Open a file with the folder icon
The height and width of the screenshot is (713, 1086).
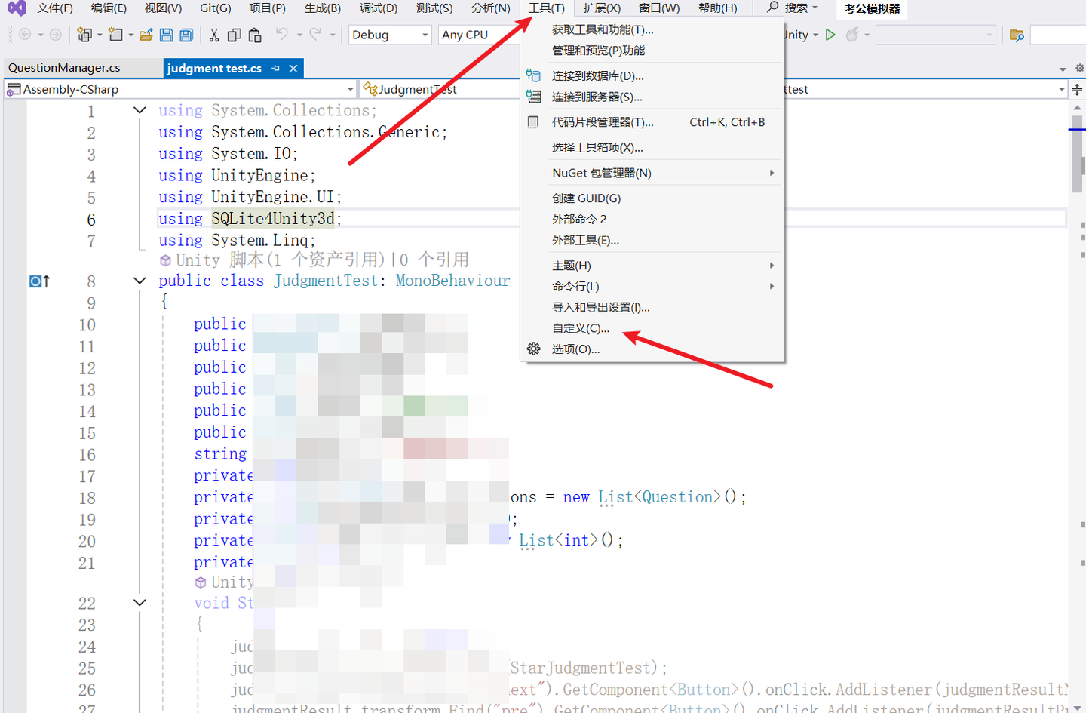coord(146,35)
